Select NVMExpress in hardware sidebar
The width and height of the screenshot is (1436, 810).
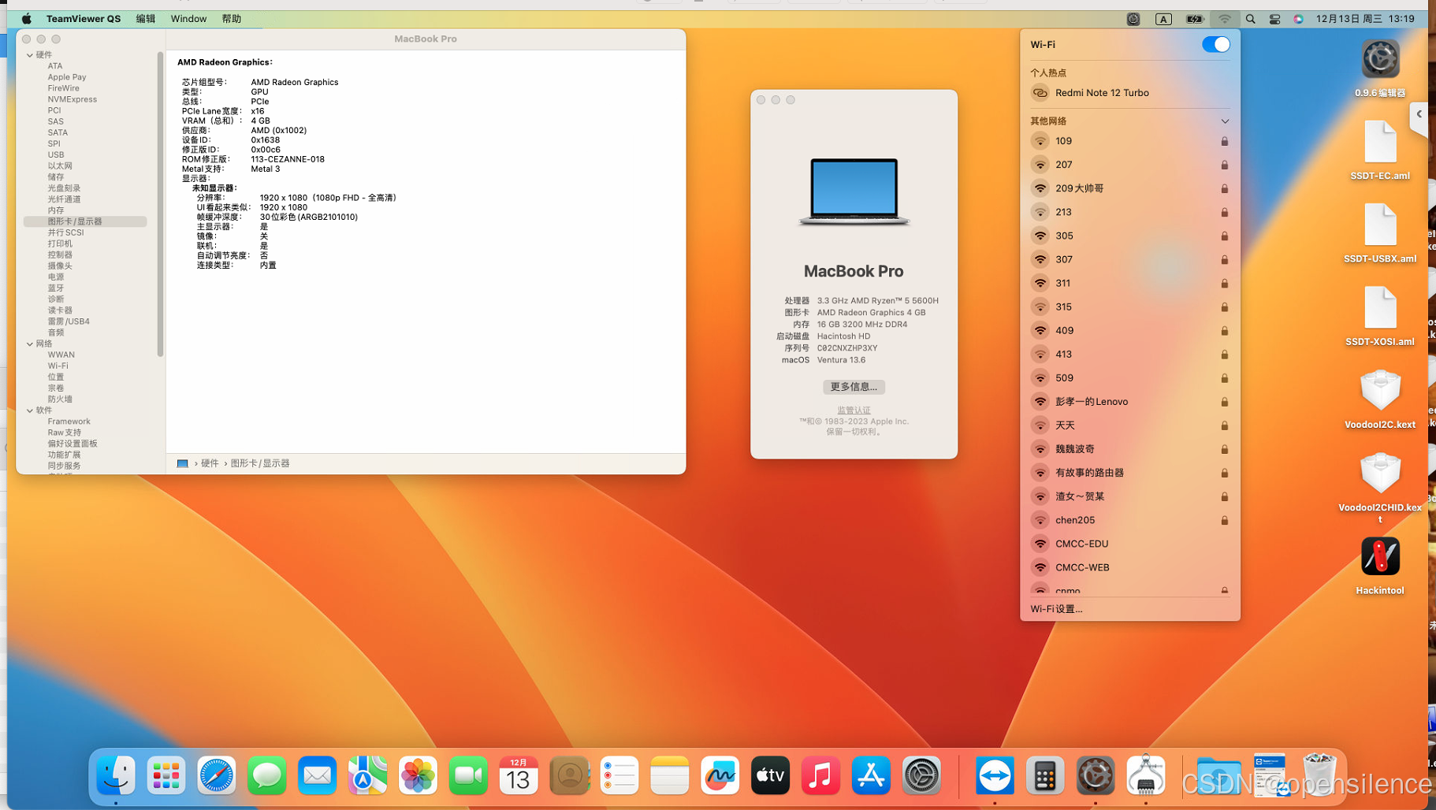click(72, 99)
